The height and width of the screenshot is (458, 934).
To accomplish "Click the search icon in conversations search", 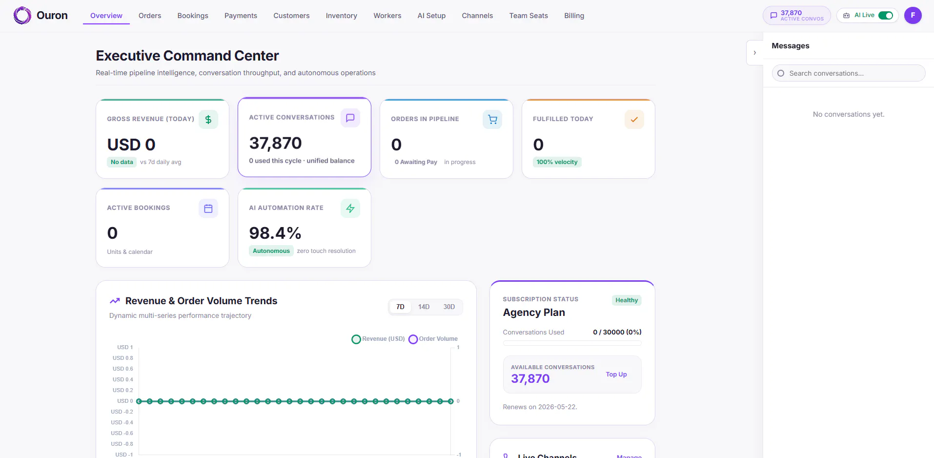I will click(781, 73).
